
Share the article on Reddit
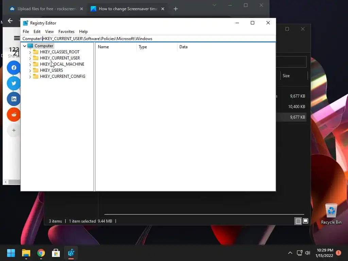[x=14, y=115]
